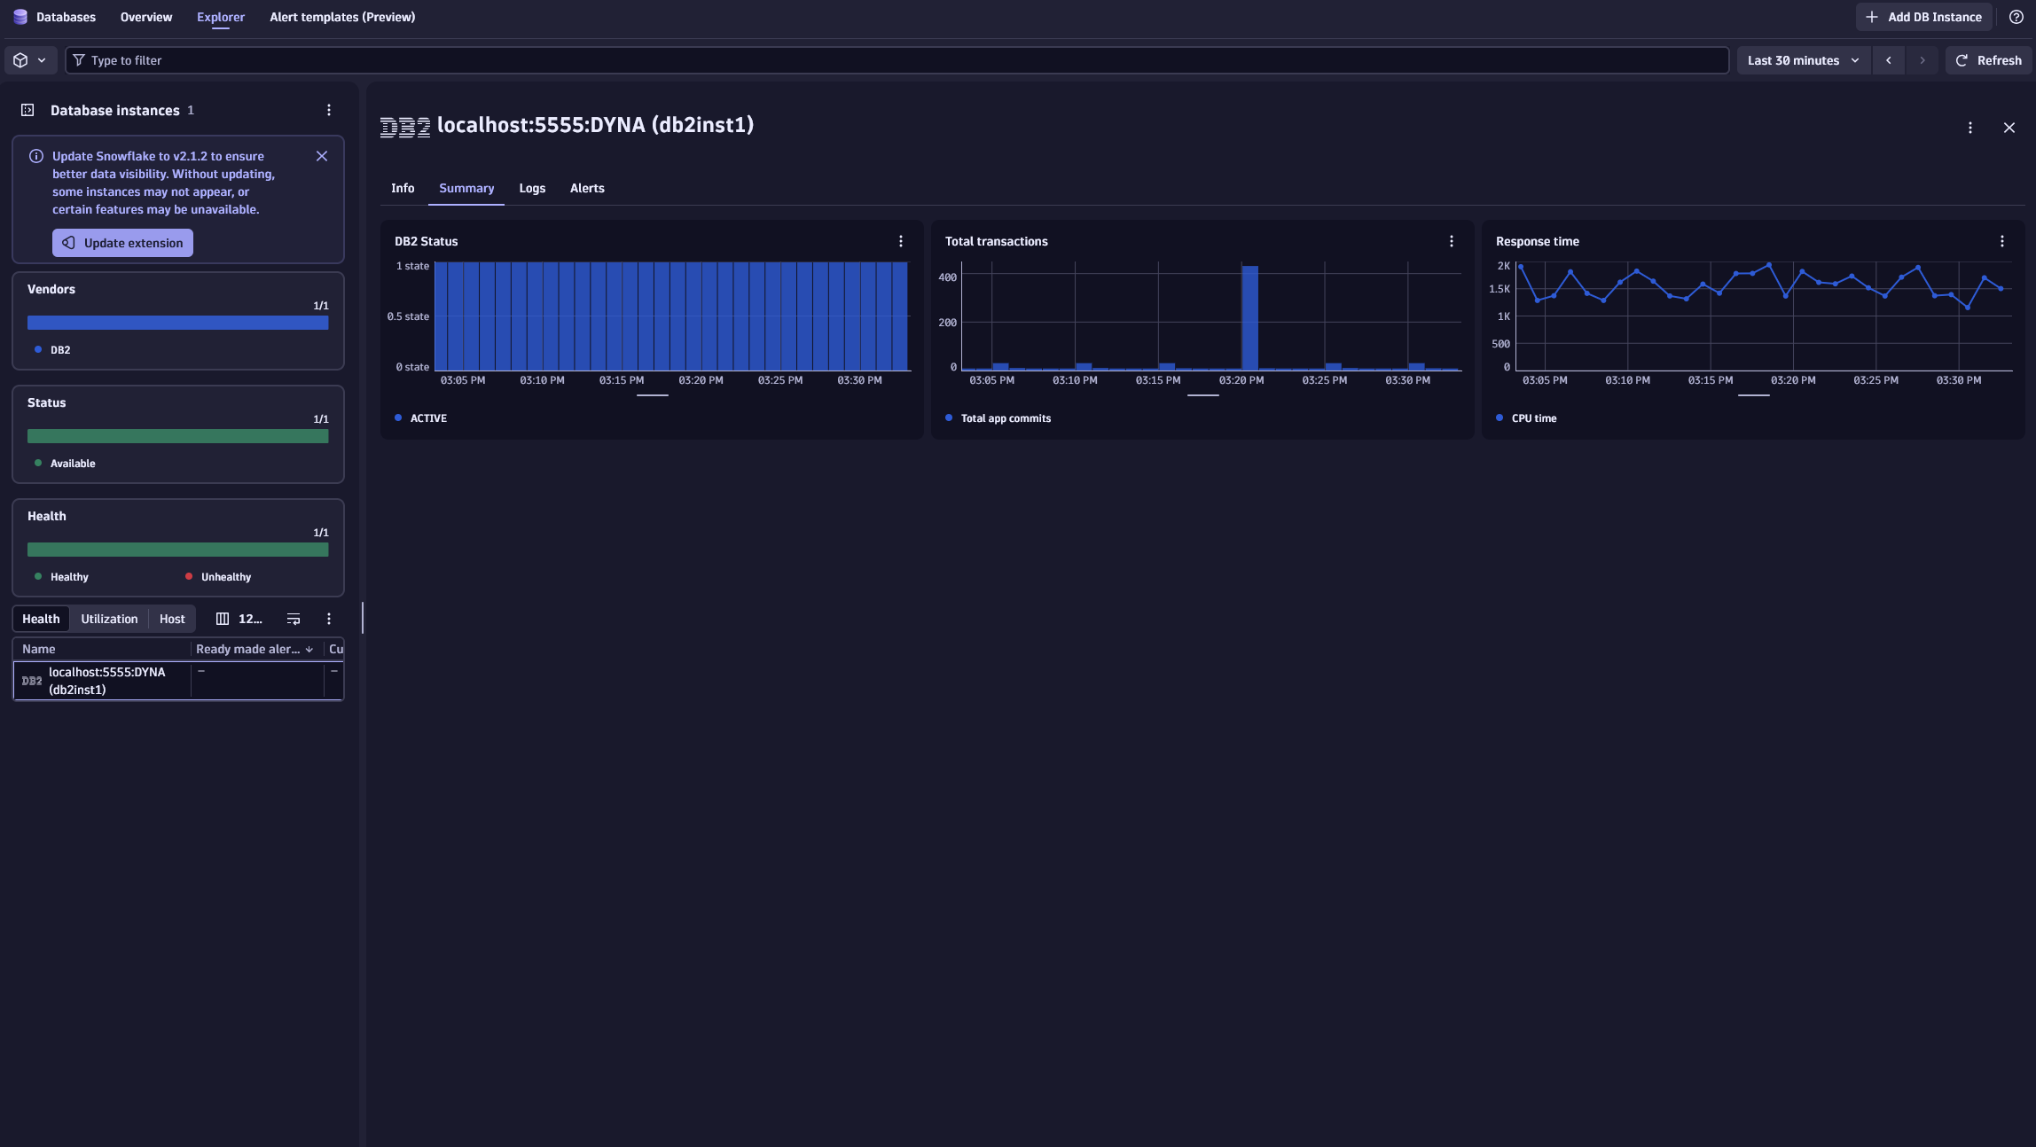Go to previous timeframe arrow

point(1889,60)
